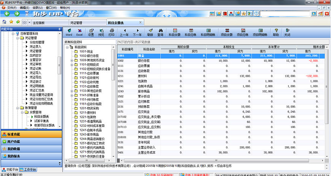The width and height of the screenshot is (331, 176).
Task: Expand the 1133-其他应收款 tree node
Action: (72, 91)
